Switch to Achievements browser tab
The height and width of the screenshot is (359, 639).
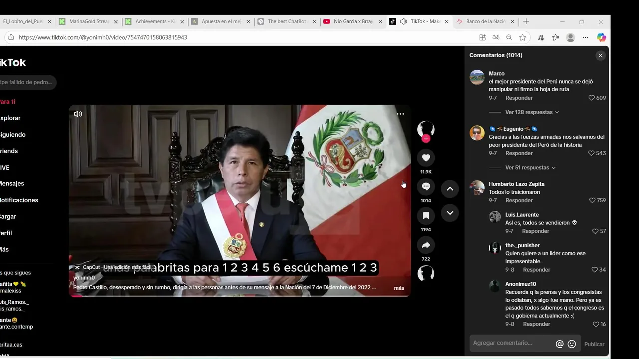155,22
